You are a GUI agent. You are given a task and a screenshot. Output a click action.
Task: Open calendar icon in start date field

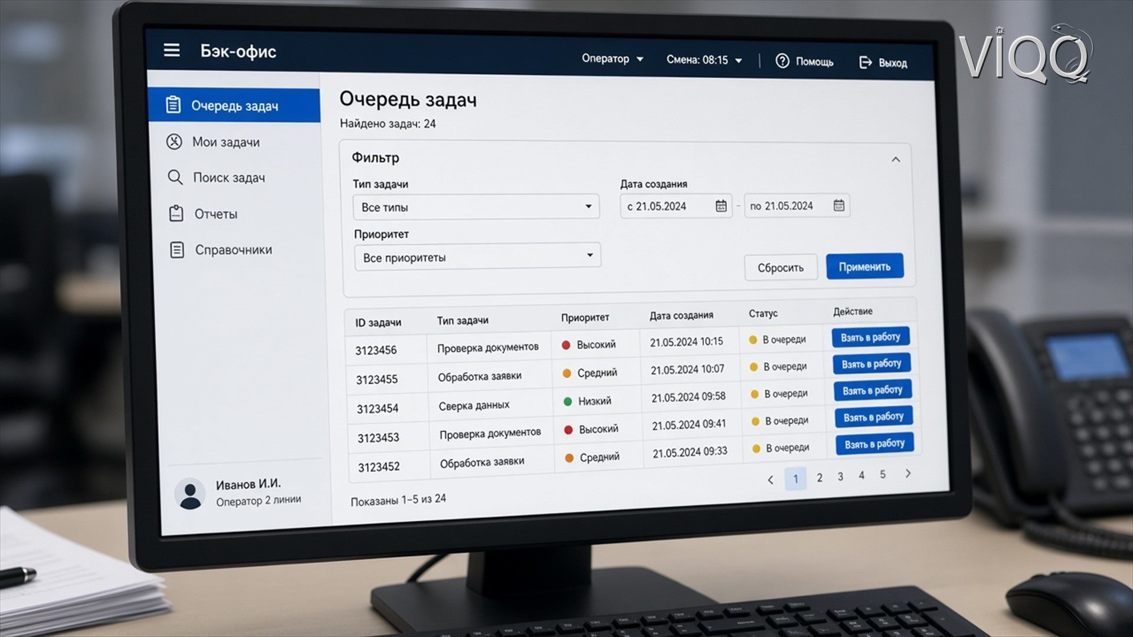pyautogui.click(x=721, y=206)
